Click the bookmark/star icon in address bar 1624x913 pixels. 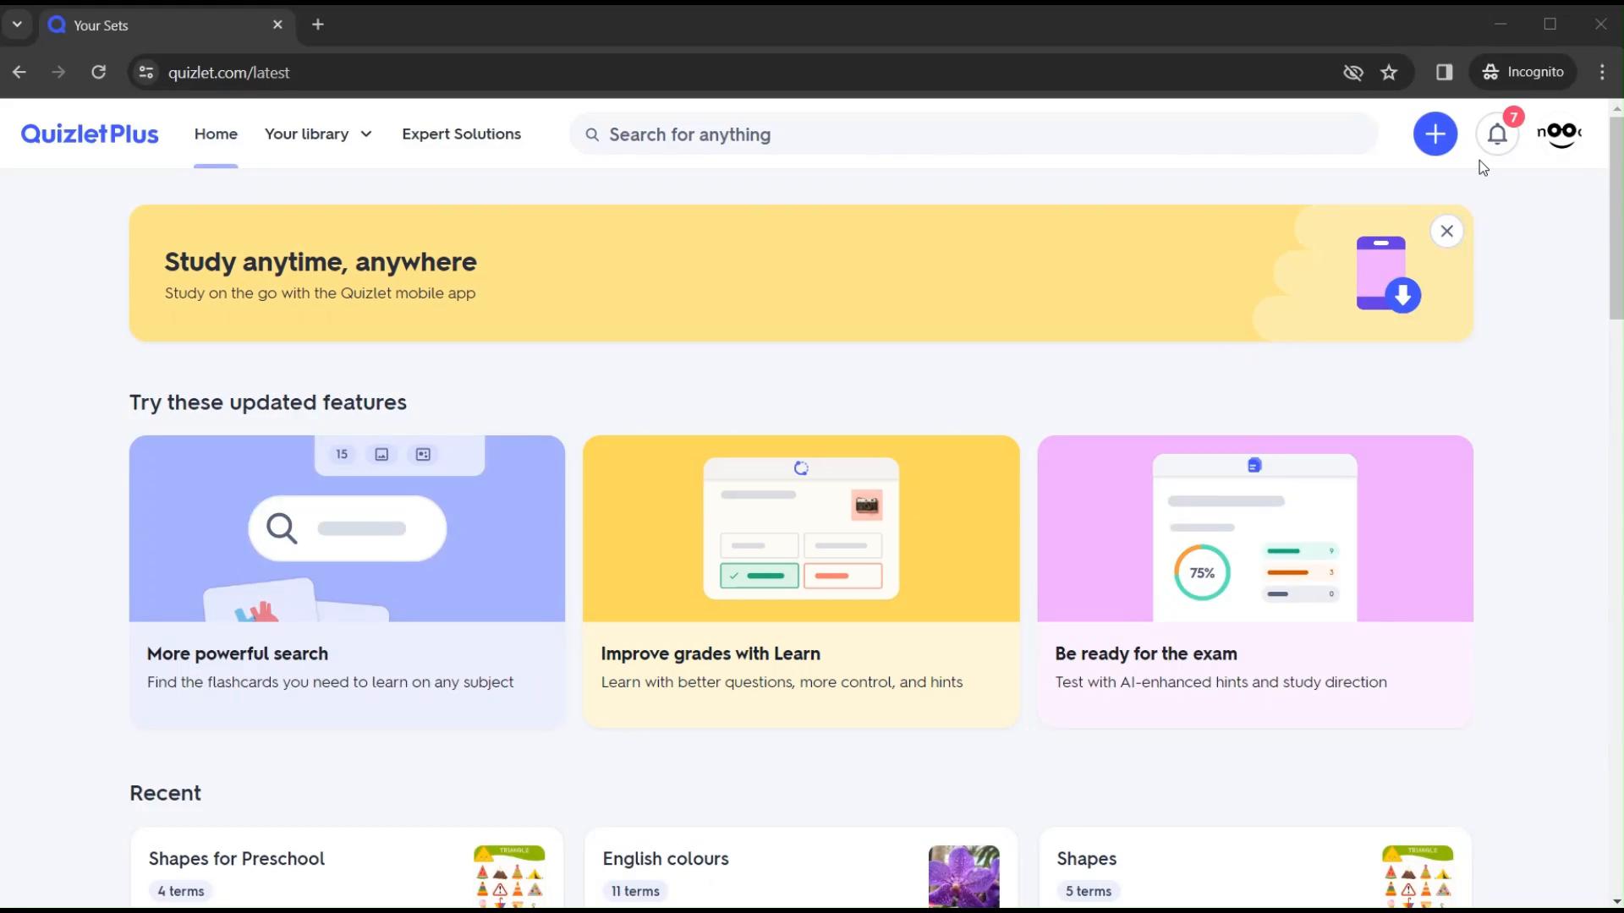pos(1389,73)
